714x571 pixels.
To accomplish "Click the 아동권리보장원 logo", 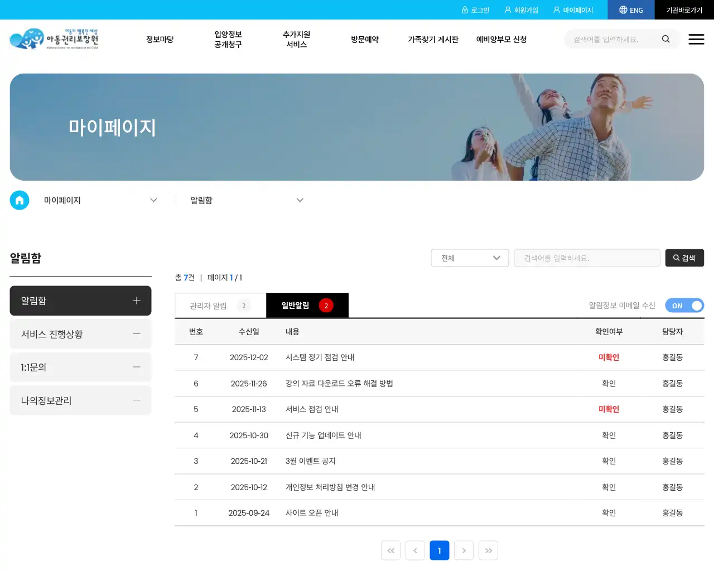I will click(54, 39).
